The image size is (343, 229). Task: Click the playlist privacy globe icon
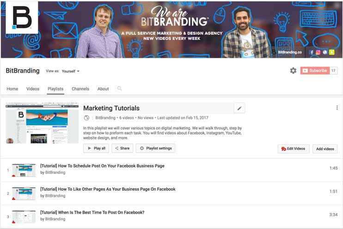(x=86, y=118)
